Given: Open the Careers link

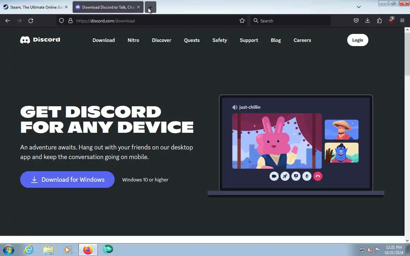Looking at the screenshot, I should (x=302, y=40).
